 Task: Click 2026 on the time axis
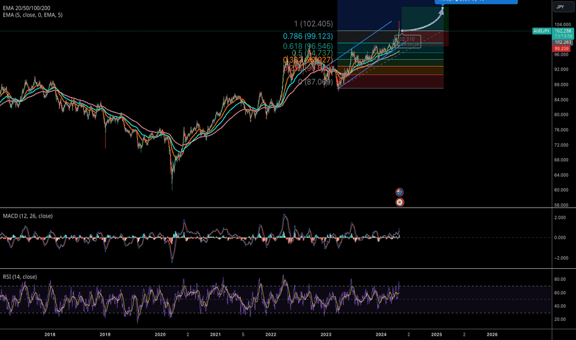point(492,334)
